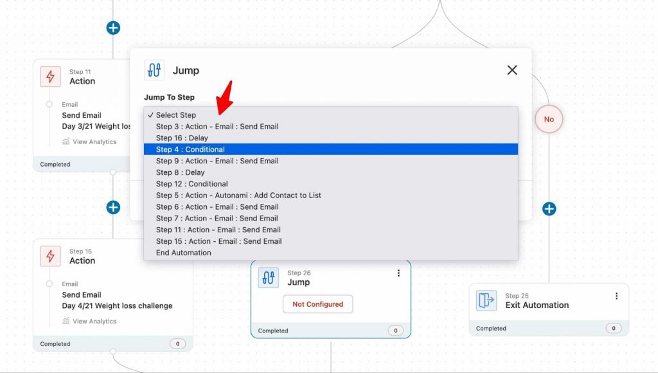
Task: Click the Step 26 Jump icon
Action: click(268, 278)
